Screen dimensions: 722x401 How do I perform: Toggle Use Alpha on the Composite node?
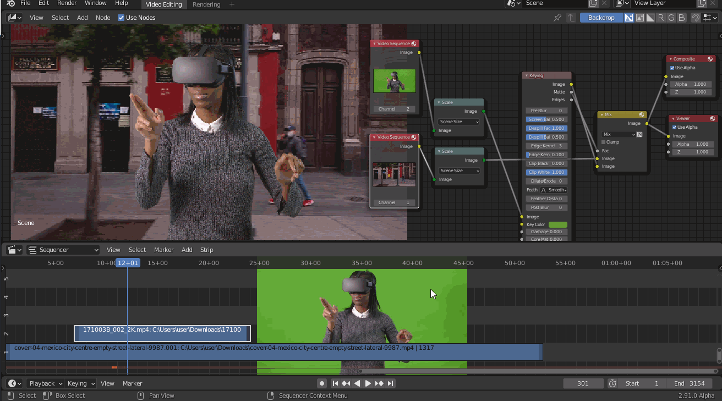pos(672,68)
